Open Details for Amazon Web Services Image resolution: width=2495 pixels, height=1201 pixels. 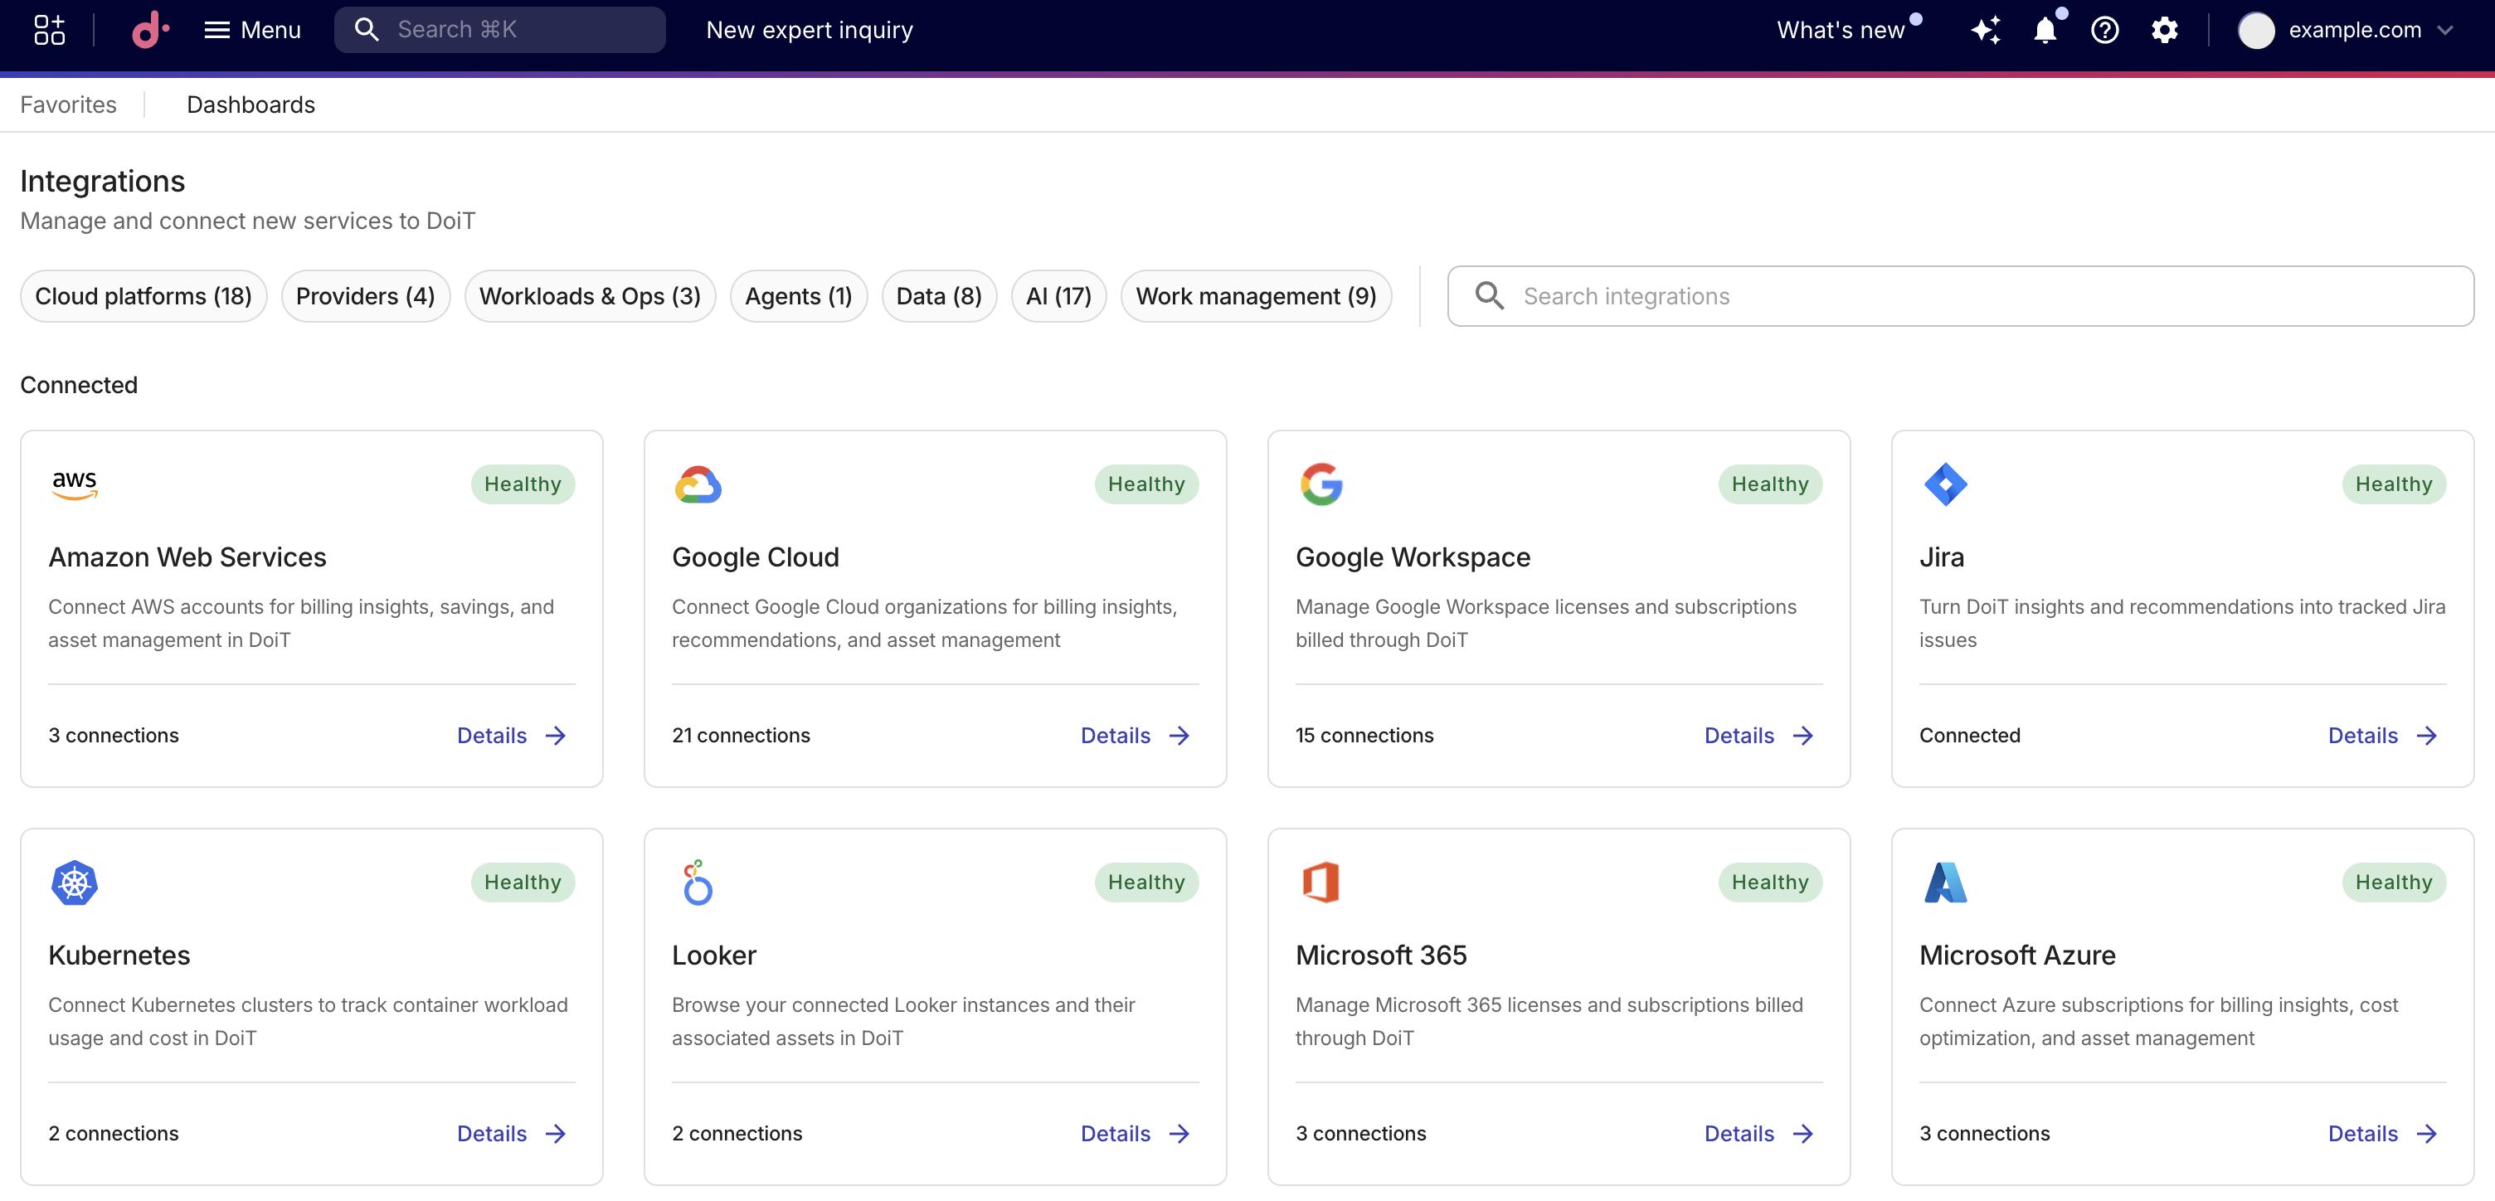coord(512,736)
